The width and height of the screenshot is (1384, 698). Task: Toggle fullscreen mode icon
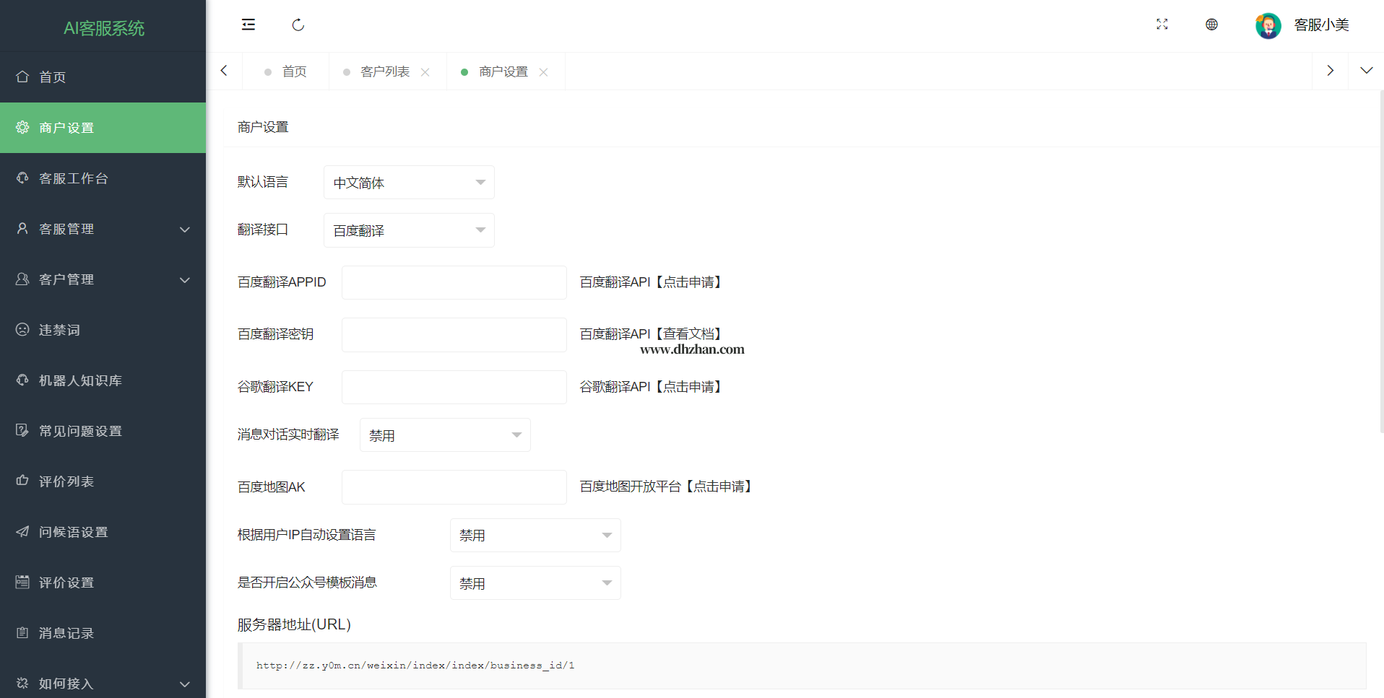tap(1162, 25)
